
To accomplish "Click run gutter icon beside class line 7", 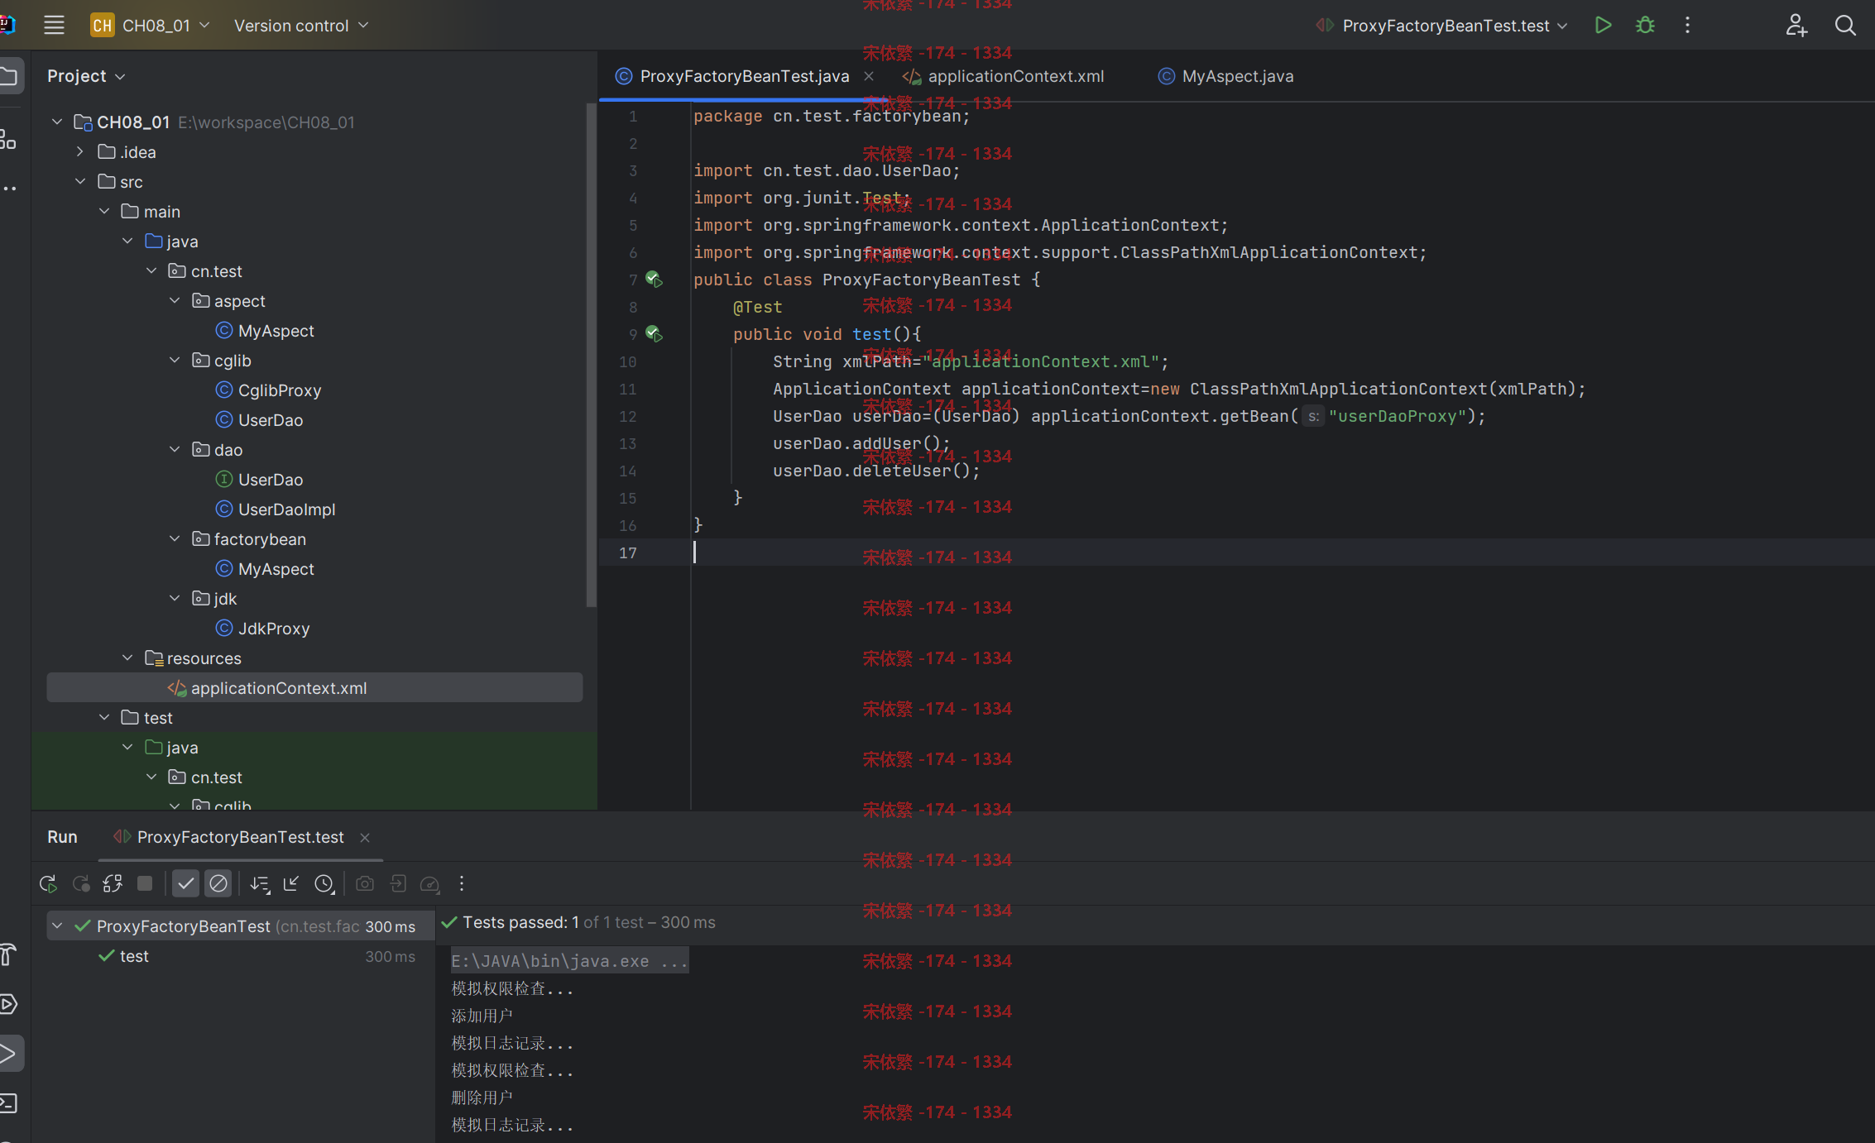I will point(654,280).
